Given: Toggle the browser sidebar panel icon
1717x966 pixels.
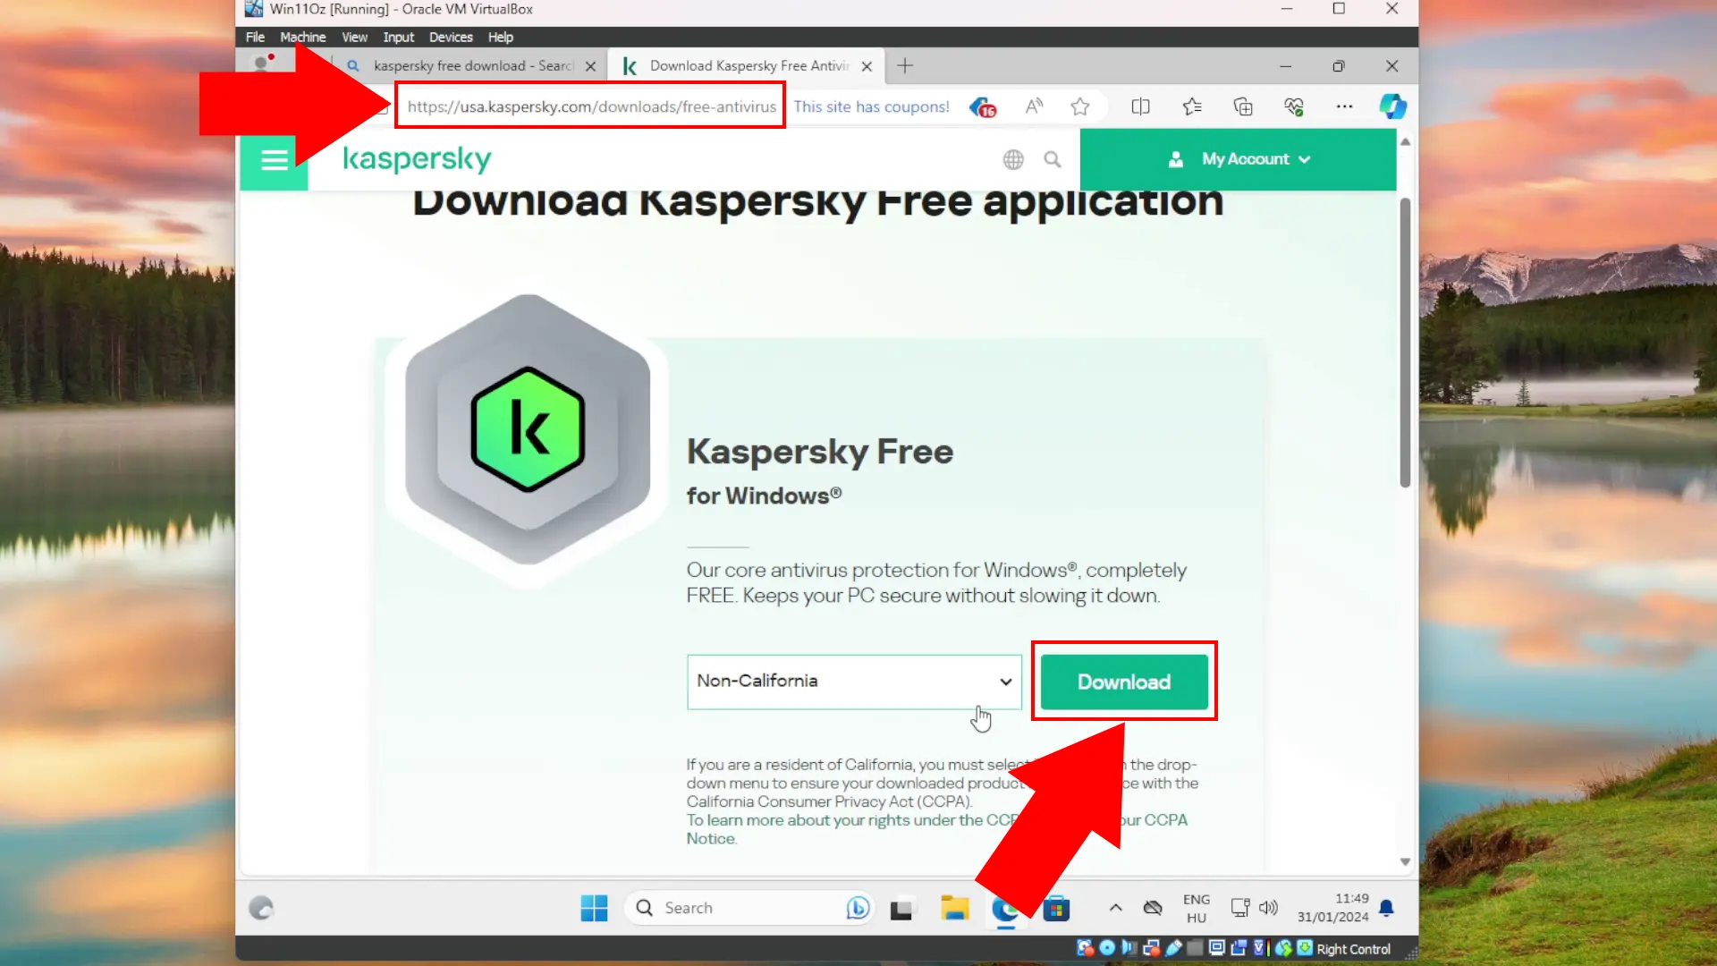Looking at the screenshot, I should [x=1140, y=106].
